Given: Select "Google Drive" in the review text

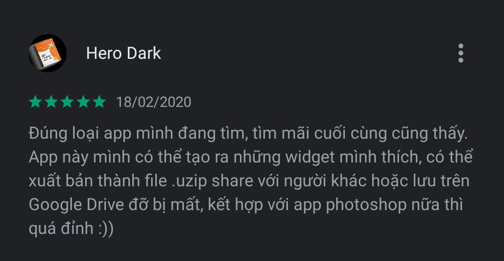Looking at the screenshot, I should 77,205.
